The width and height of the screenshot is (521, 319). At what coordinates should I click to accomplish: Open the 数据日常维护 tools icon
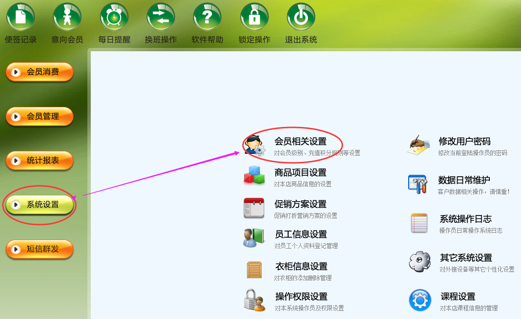click(418, 184)
